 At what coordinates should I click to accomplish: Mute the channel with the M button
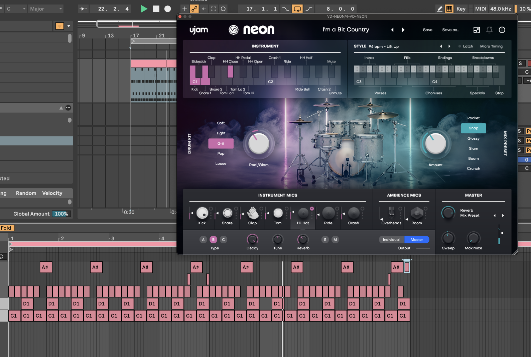(x=335, y=240)
